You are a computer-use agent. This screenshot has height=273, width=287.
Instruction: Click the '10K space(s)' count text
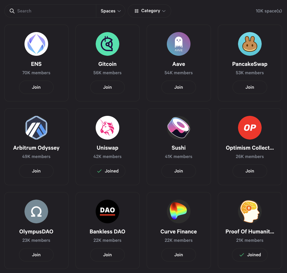269,11
